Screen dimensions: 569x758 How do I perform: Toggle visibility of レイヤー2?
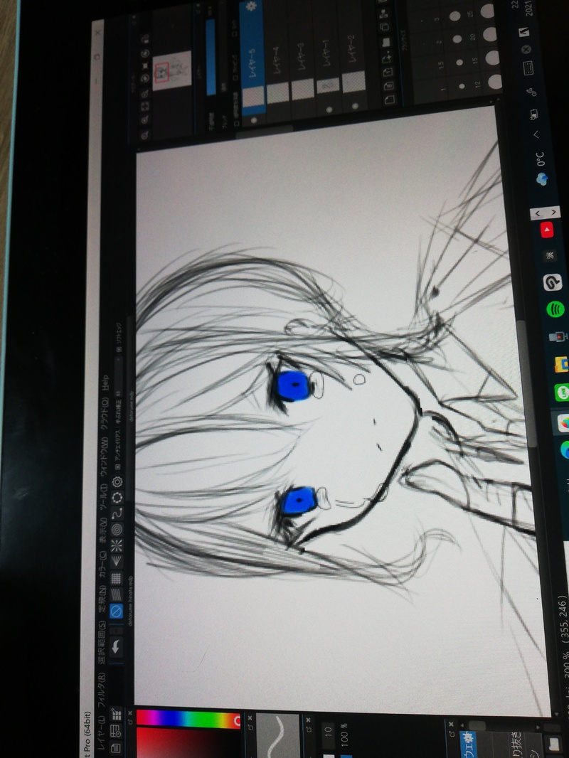pyautogui.click(x=355, y=107)
